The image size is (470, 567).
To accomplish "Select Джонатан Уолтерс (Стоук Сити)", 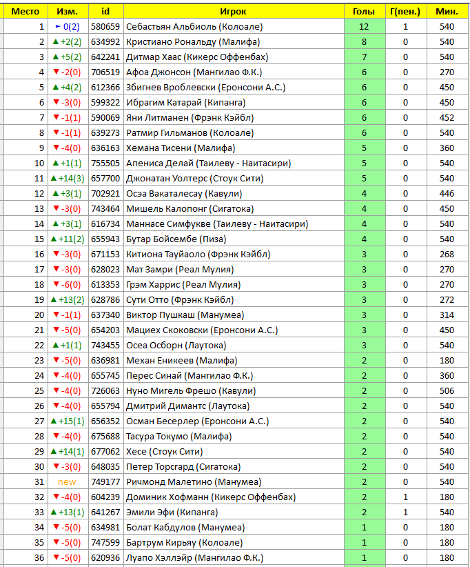I will click(x=195, y=179).
